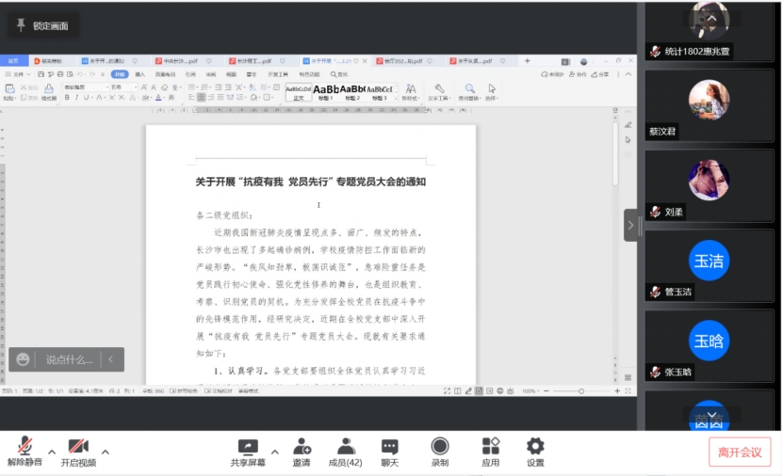
Task: Switch to the 插入 ribbon tab in WPS
Action: 139,73
